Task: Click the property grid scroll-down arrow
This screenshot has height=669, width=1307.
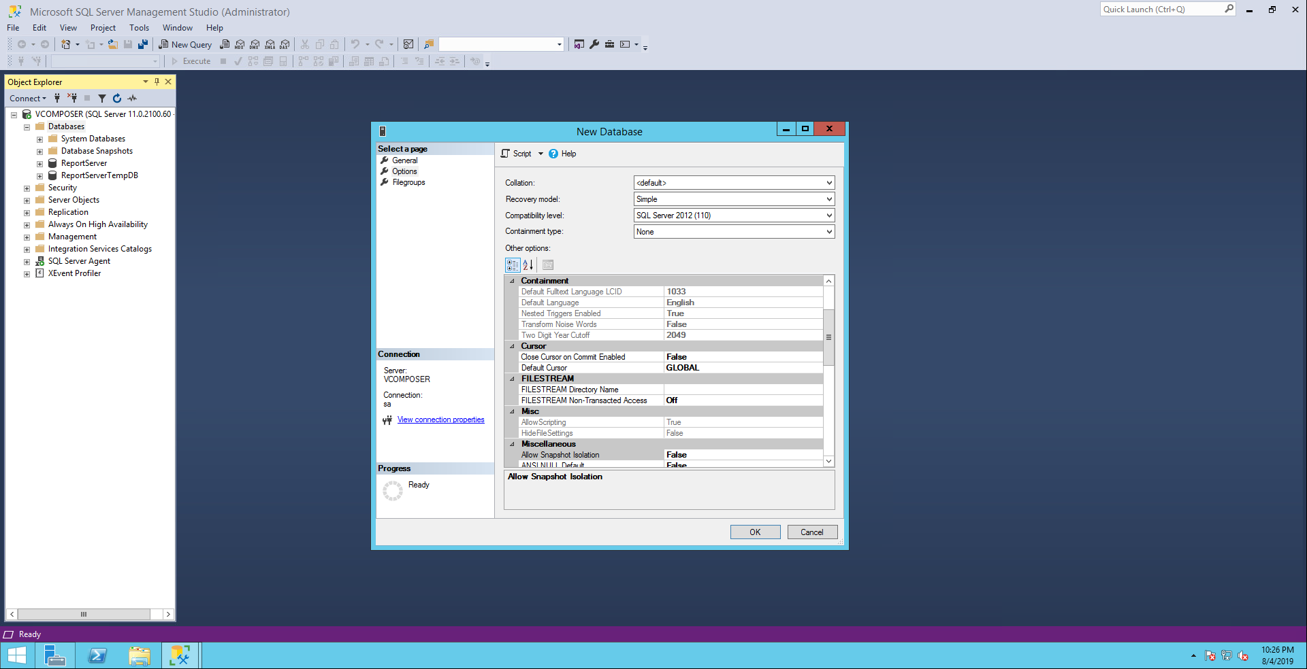Action: [x=828, y=462]
